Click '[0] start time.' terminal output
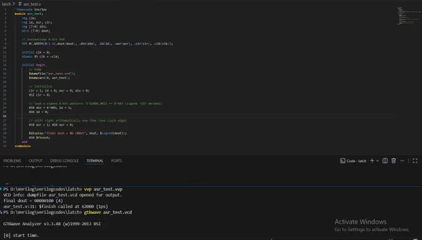Image resolution: width=422 pixels, height=240 pixels. click(21, 235)
